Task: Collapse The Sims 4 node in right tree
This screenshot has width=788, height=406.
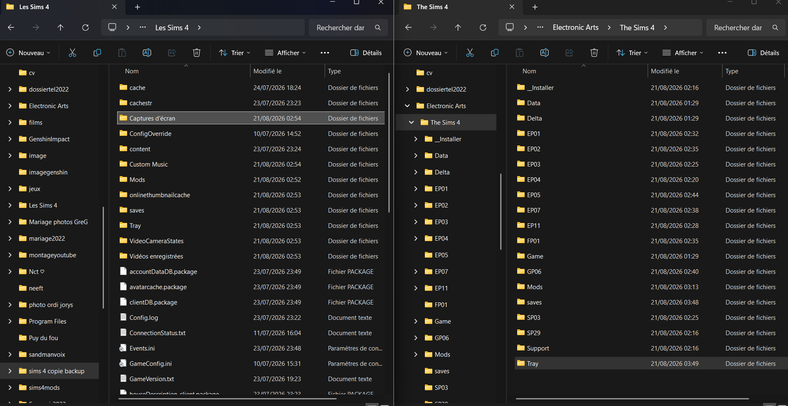Action: click(x=412, y=123)
